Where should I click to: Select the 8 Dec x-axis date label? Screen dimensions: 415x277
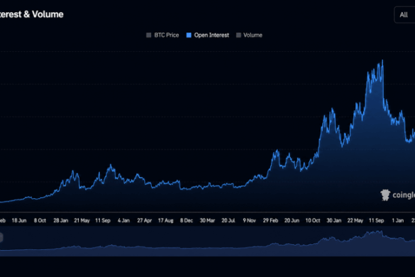[x=187, y=221]
